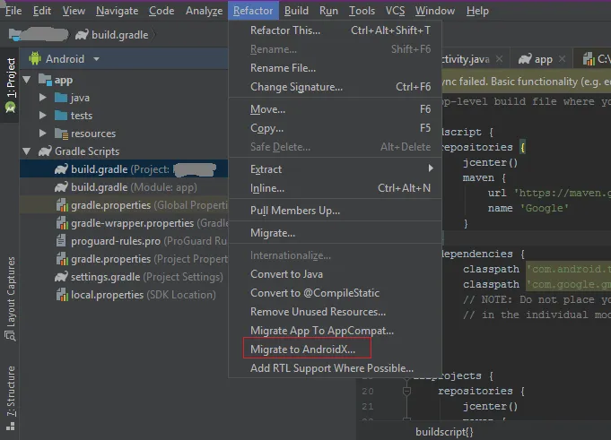Open the File menu
611x440 pixels.
(x=13, y=11)
